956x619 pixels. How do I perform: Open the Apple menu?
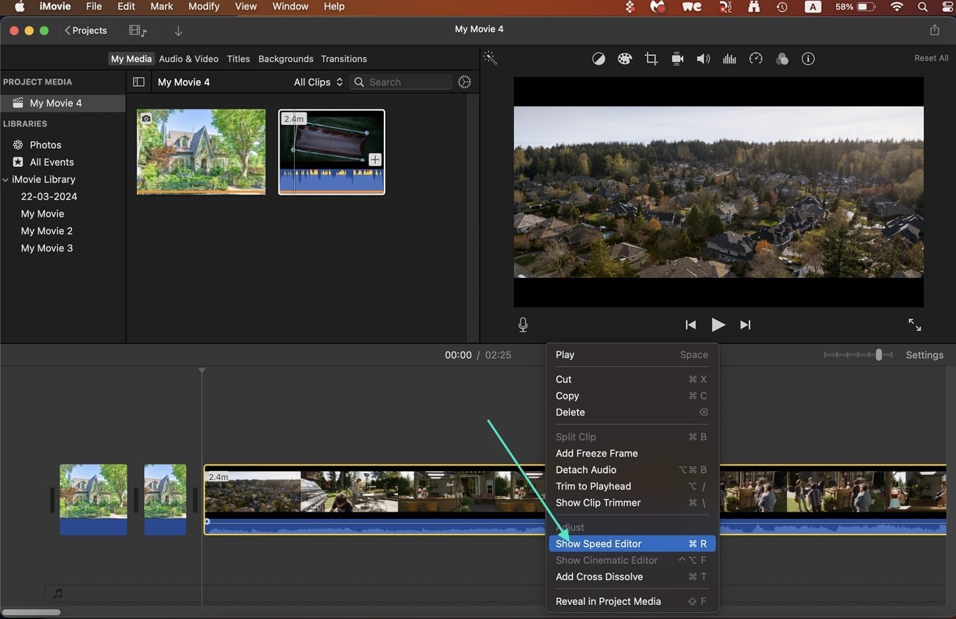20,7
